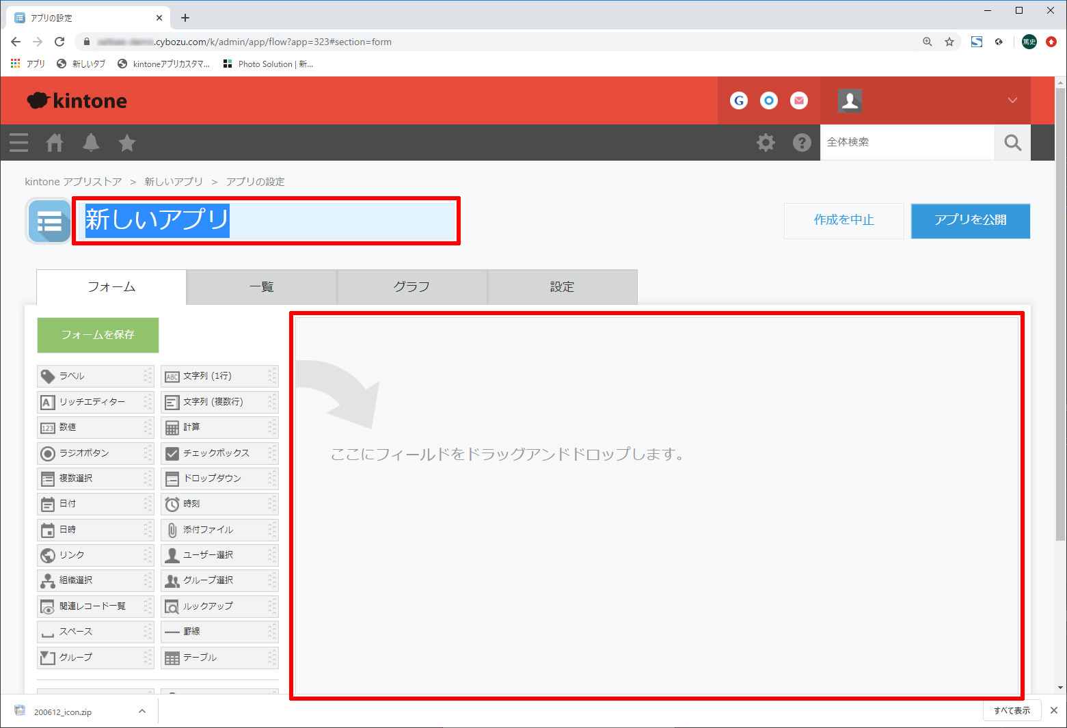Select the Table (テーブル) field item

click(x=220, y=658)
